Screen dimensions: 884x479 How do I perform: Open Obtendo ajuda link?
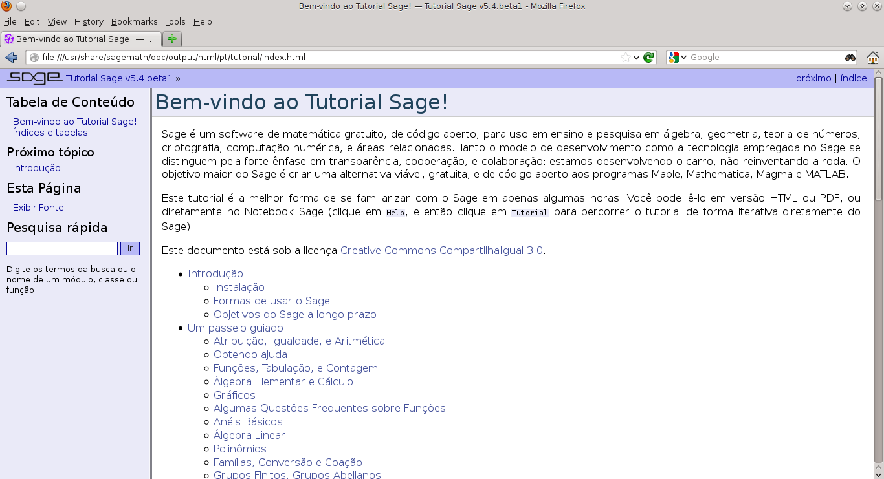[250, 355]
